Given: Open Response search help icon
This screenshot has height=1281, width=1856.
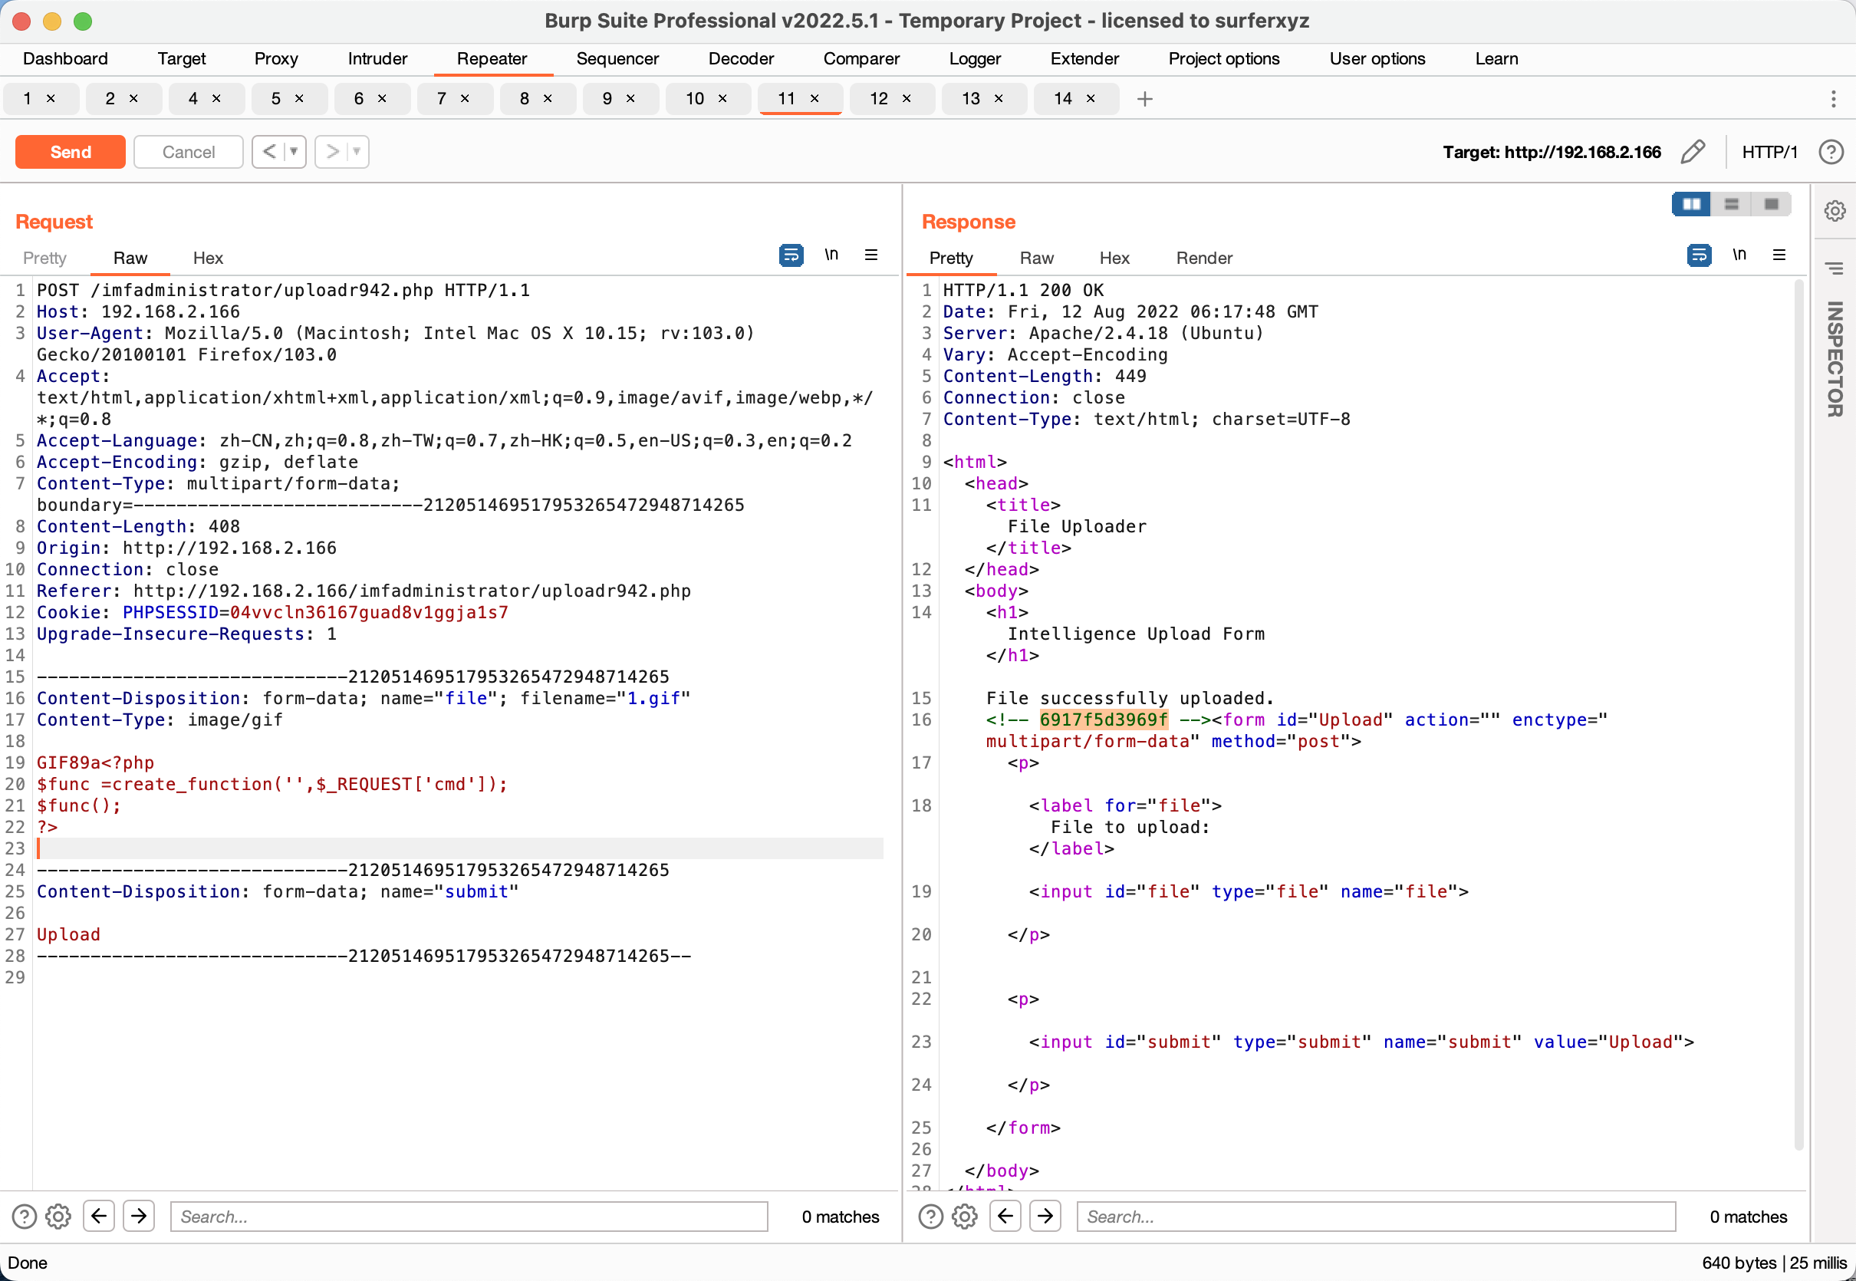Looking at the screenshot, I should click(x=931, y=1217).
